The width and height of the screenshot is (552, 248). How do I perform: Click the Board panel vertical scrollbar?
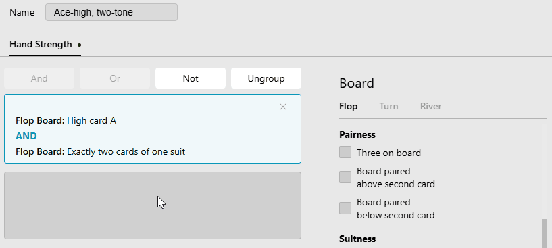[545, 233]
